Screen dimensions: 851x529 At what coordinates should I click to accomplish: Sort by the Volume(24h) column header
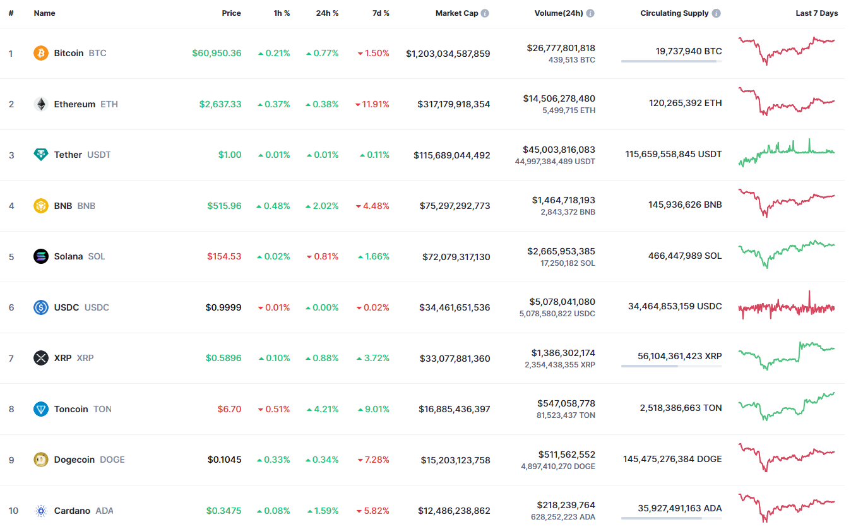(x=559, y=13)
